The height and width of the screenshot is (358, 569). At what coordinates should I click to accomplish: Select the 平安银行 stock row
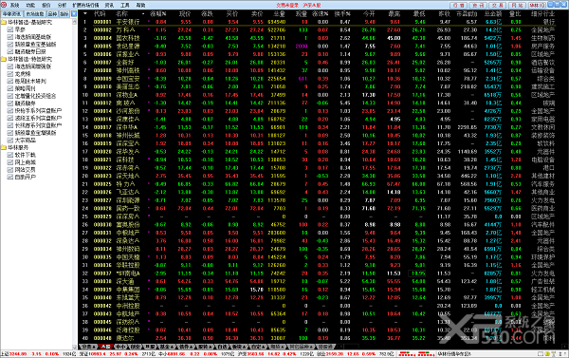coord(320,22)
